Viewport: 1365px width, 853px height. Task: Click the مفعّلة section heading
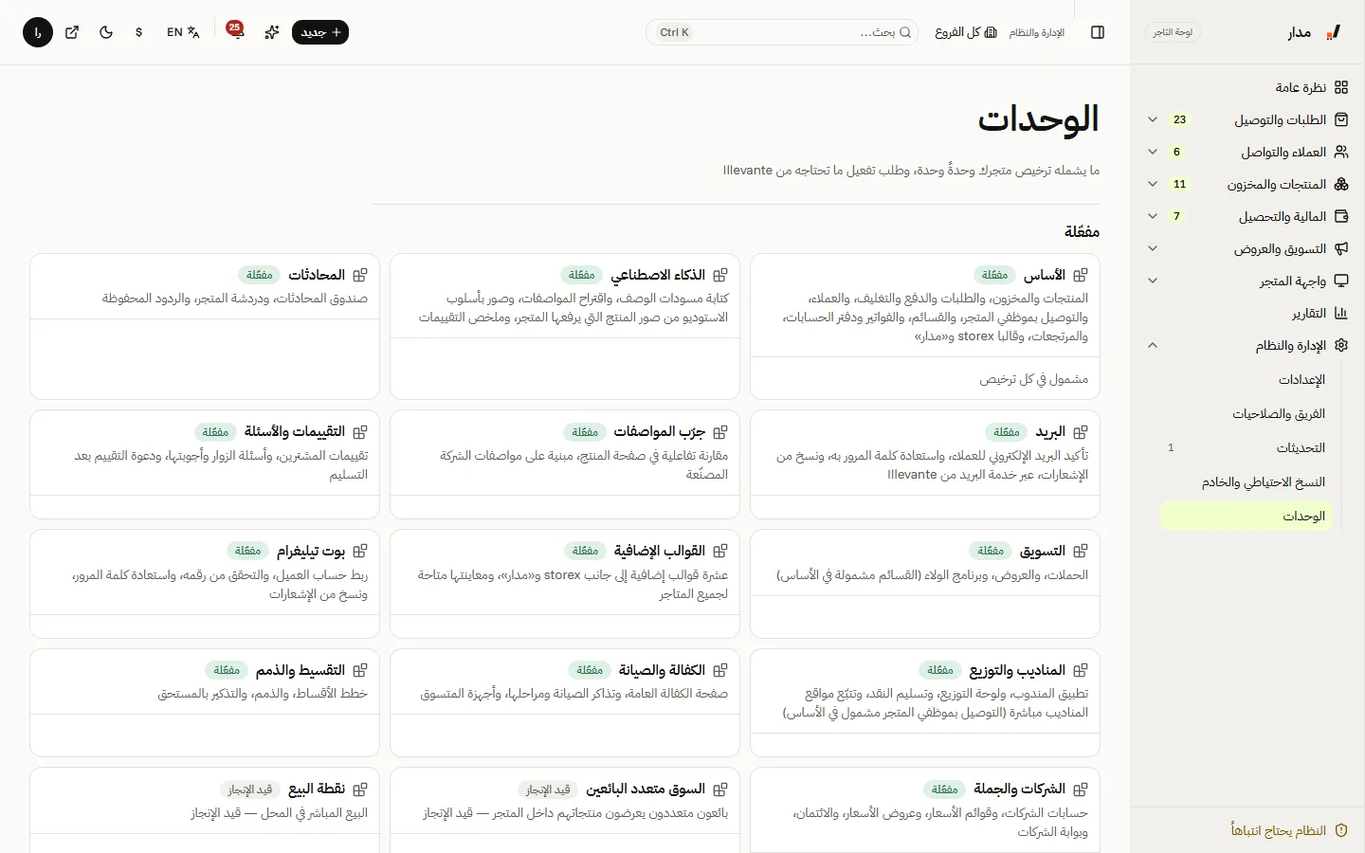pyautogui.click(x=1082, y=232)
